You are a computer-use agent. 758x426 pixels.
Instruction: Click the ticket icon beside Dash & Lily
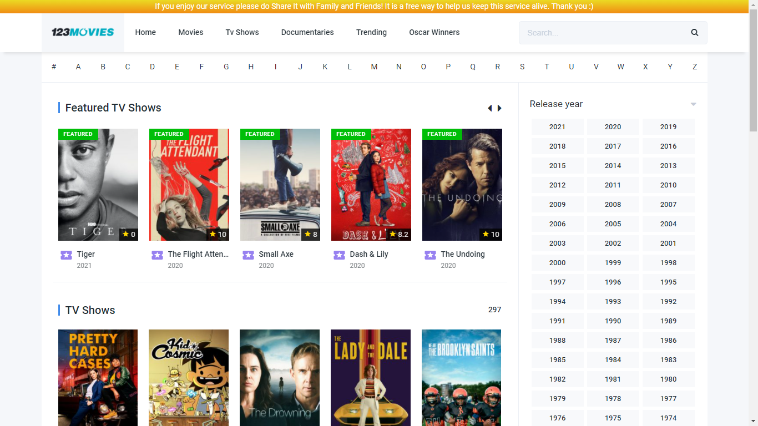click(x=339, y=255)
